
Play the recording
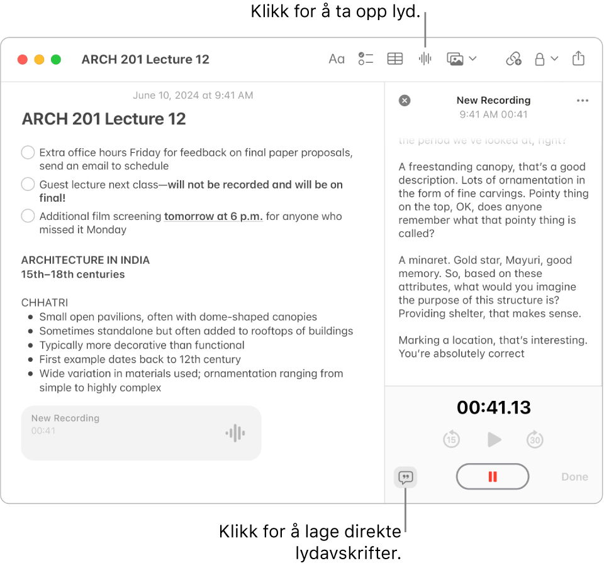pyautogui.click(x=493, y=439)
